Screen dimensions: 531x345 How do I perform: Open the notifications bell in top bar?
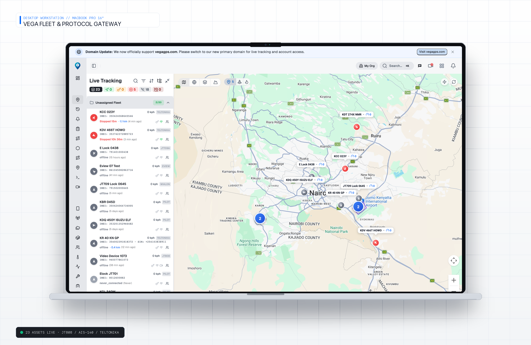point(453,66)
